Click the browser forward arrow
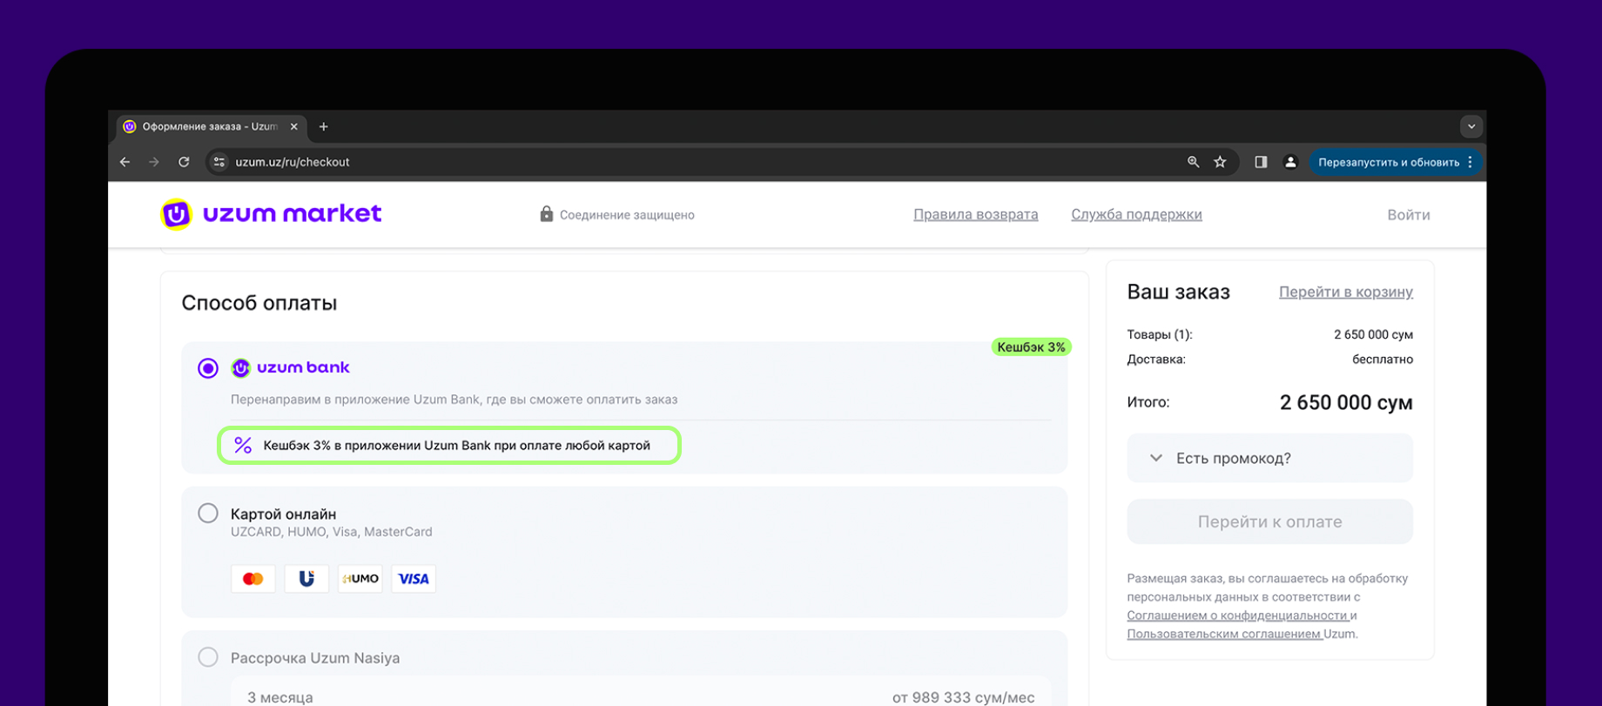The width and height of the screenshot is (1602, 706). [x=154, y=162]
